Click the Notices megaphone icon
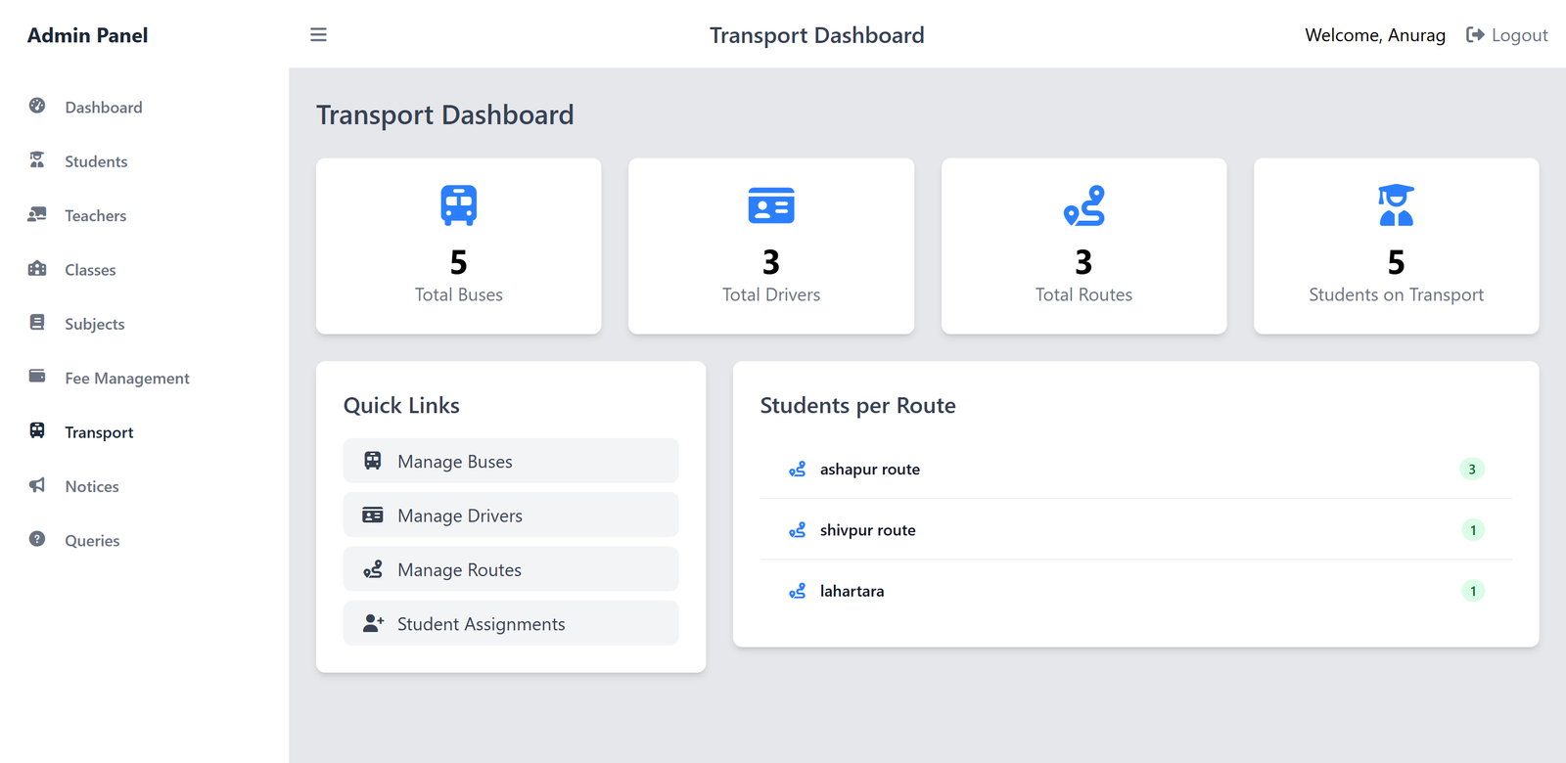The height and width of the screenshot is (763, 1566). pos(37,485)
